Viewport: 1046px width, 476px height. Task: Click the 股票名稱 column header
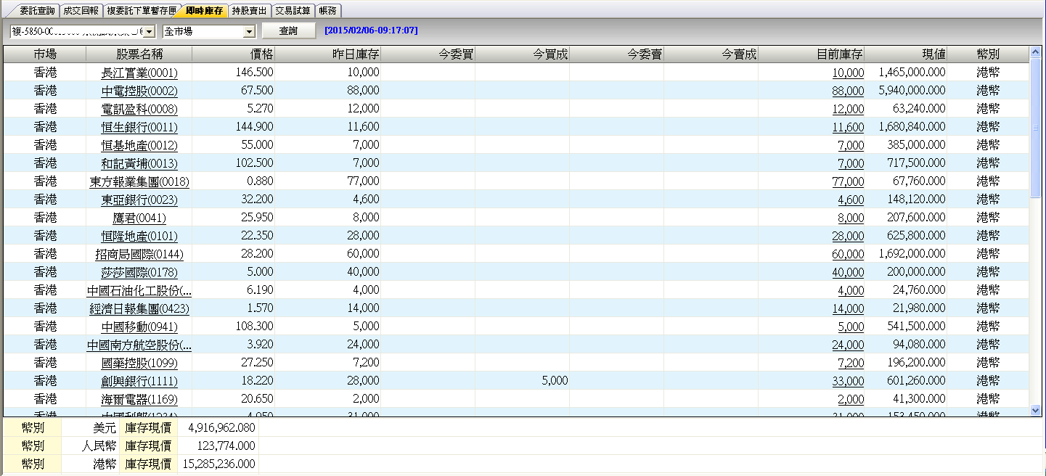click(x=139, y=54)
